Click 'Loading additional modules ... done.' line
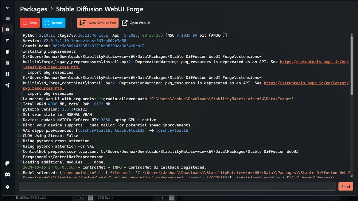This screenshot has width=358, height=201. 64,162
